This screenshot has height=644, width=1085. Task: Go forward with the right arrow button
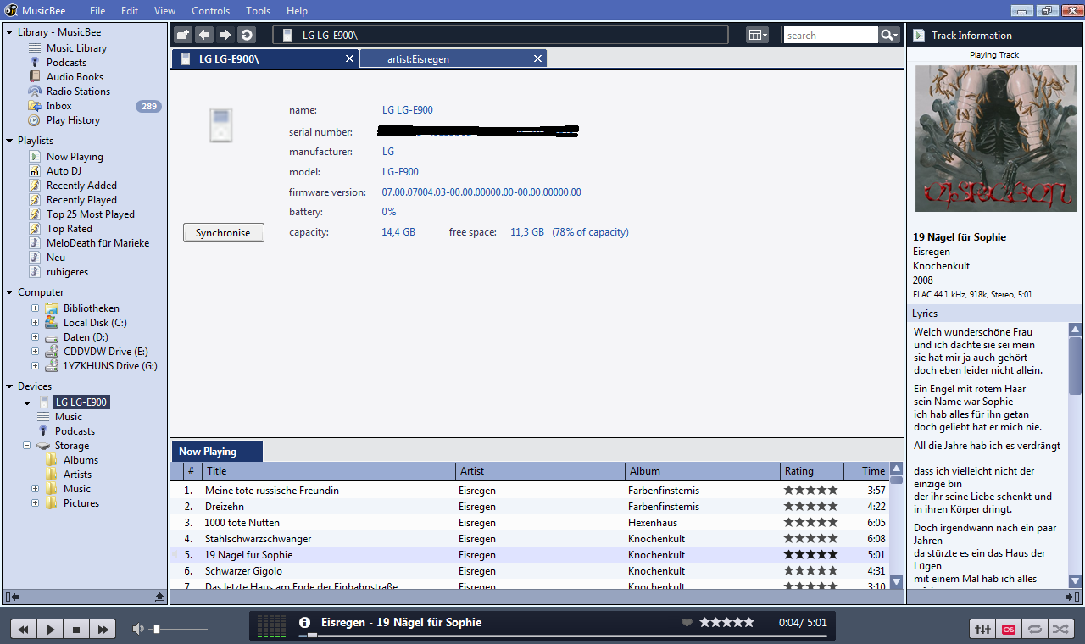pos(225,35)
